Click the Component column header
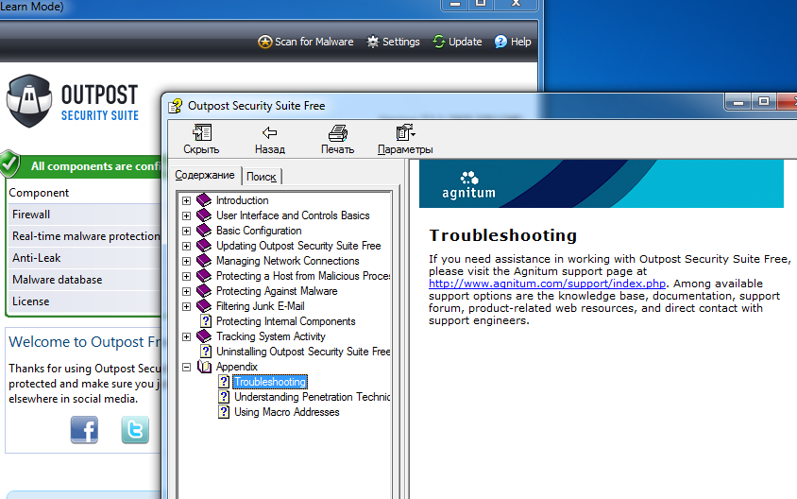 coord(39,193)
